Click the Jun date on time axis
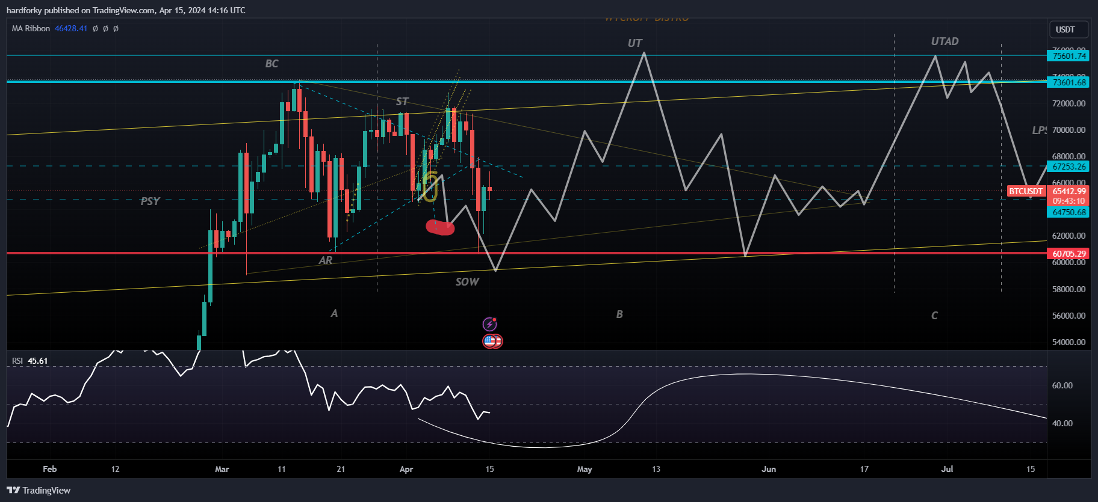This screenshot has height=502, width=1098. pyautogui.click(x=769, y=469)
